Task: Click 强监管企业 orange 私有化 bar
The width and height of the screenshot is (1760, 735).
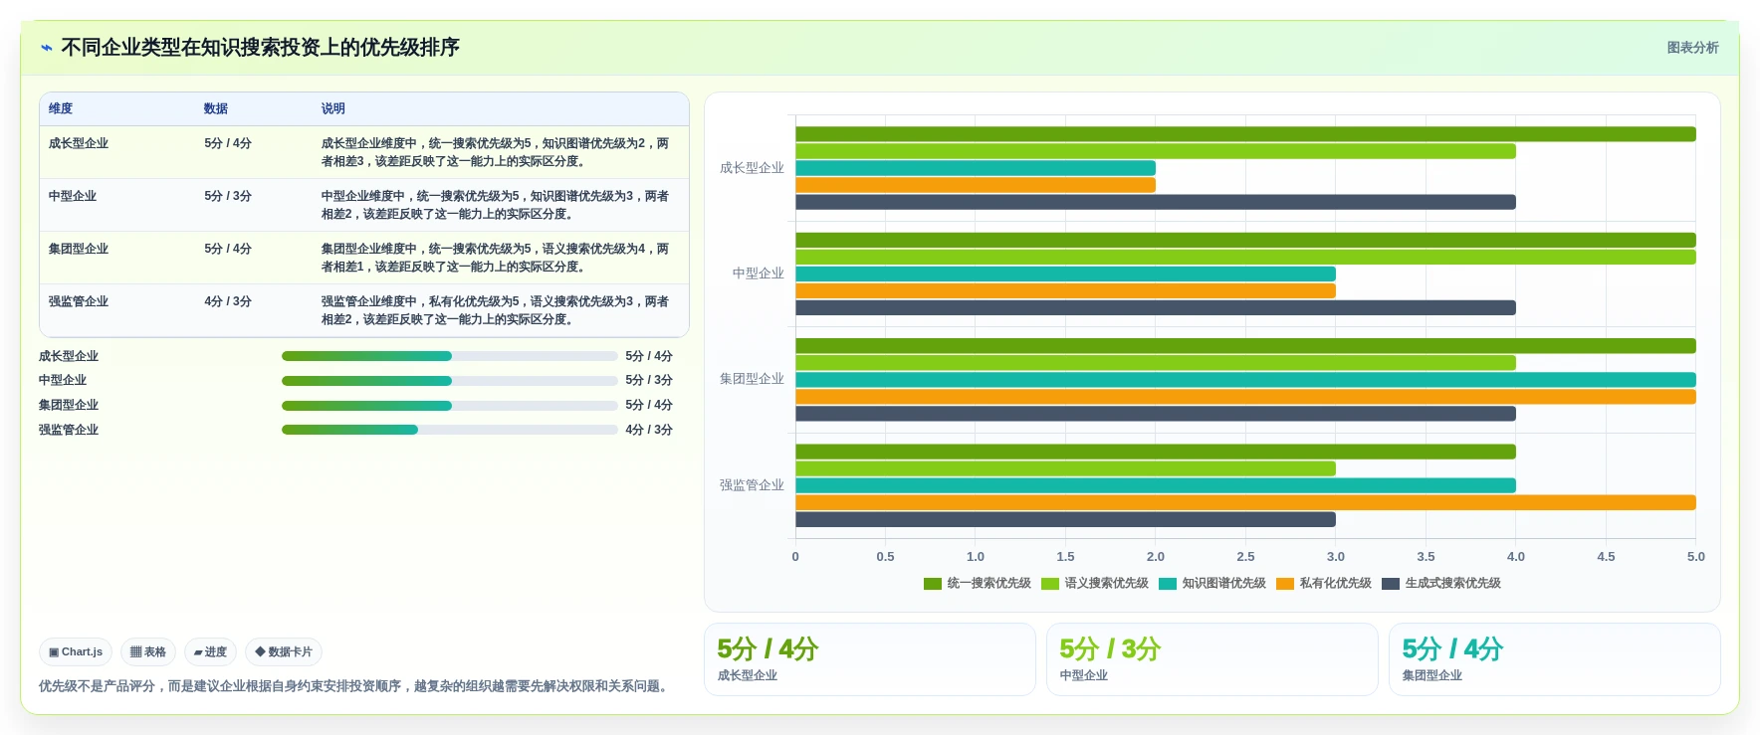Action: point(1245,502)
